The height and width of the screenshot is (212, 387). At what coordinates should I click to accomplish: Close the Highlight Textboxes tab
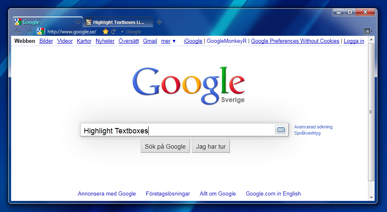coord(148,22)
